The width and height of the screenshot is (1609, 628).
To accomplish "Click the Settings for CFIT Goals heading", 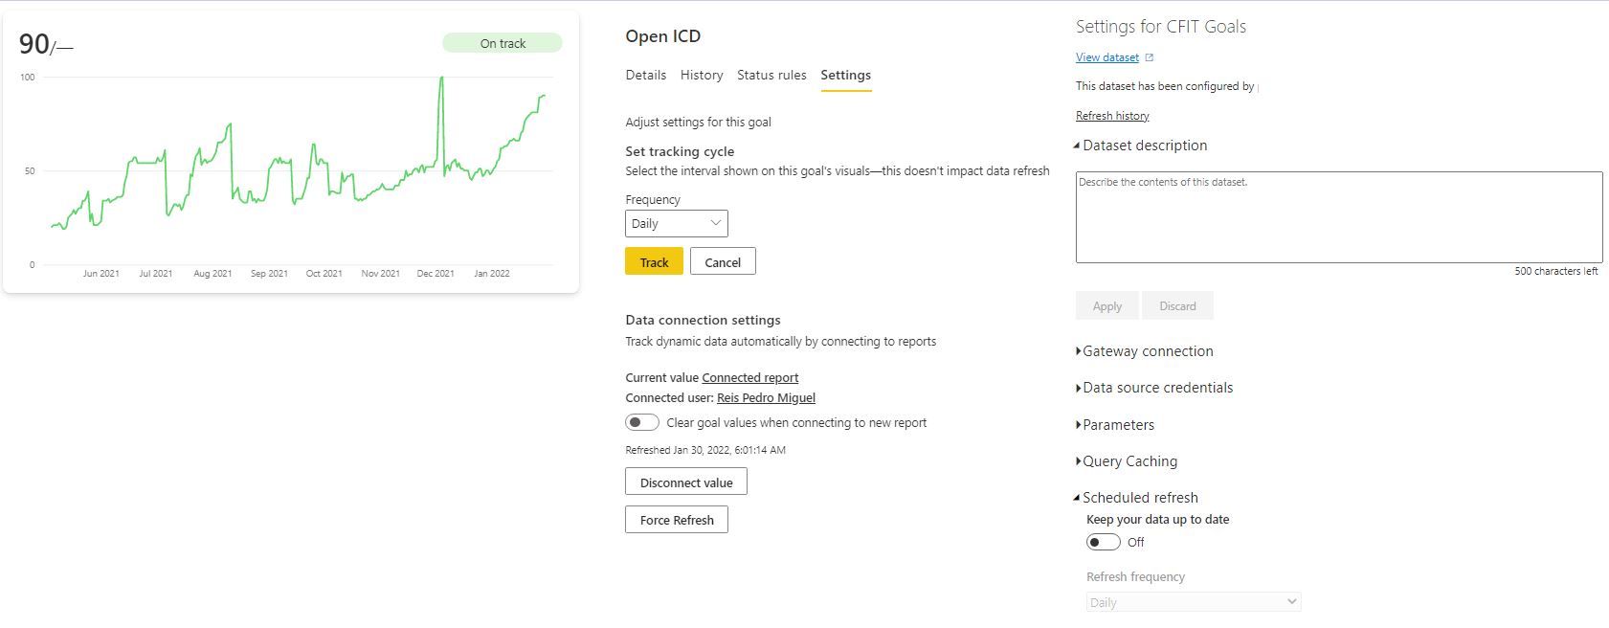I will [x=1161, y=27].
